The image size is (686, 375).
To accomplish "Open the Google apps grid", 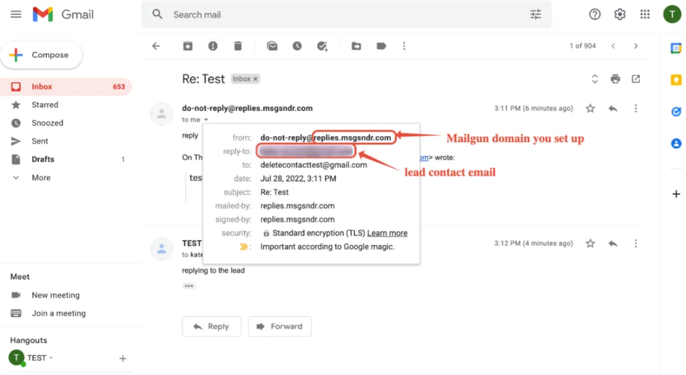I will pyautogui.click(x=645, y=14).
